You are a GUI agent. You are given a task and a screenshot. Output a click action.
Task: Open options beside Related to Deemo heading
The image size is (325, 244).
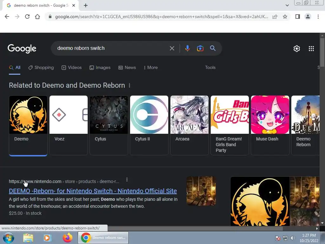pos(129,85)
